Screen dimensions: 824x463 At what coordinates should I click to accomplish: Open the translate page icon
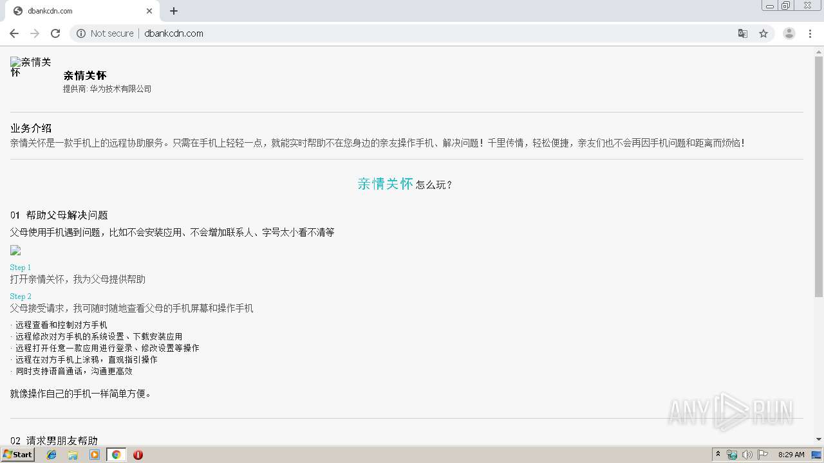pyautogui.click(x=743, y=33)
